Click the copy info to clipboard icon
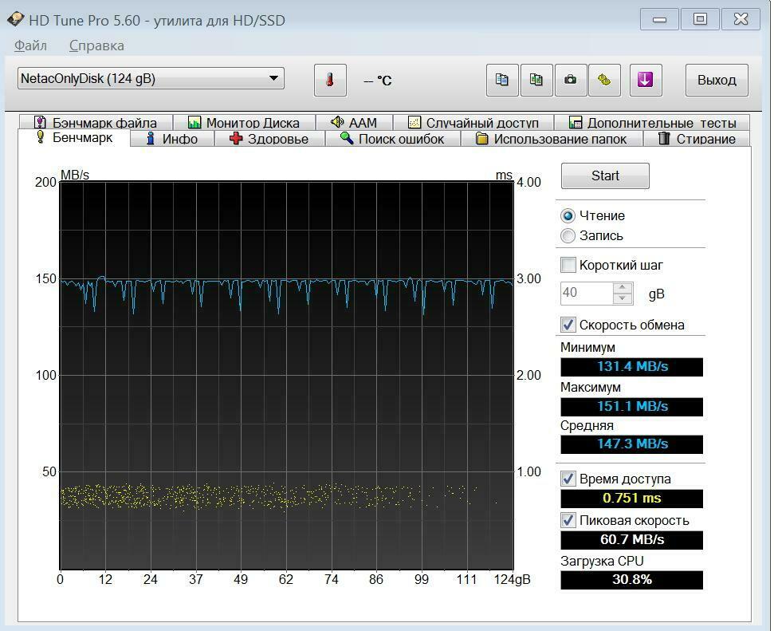Viewport: 774px width, 631px height. coord(502,80)
